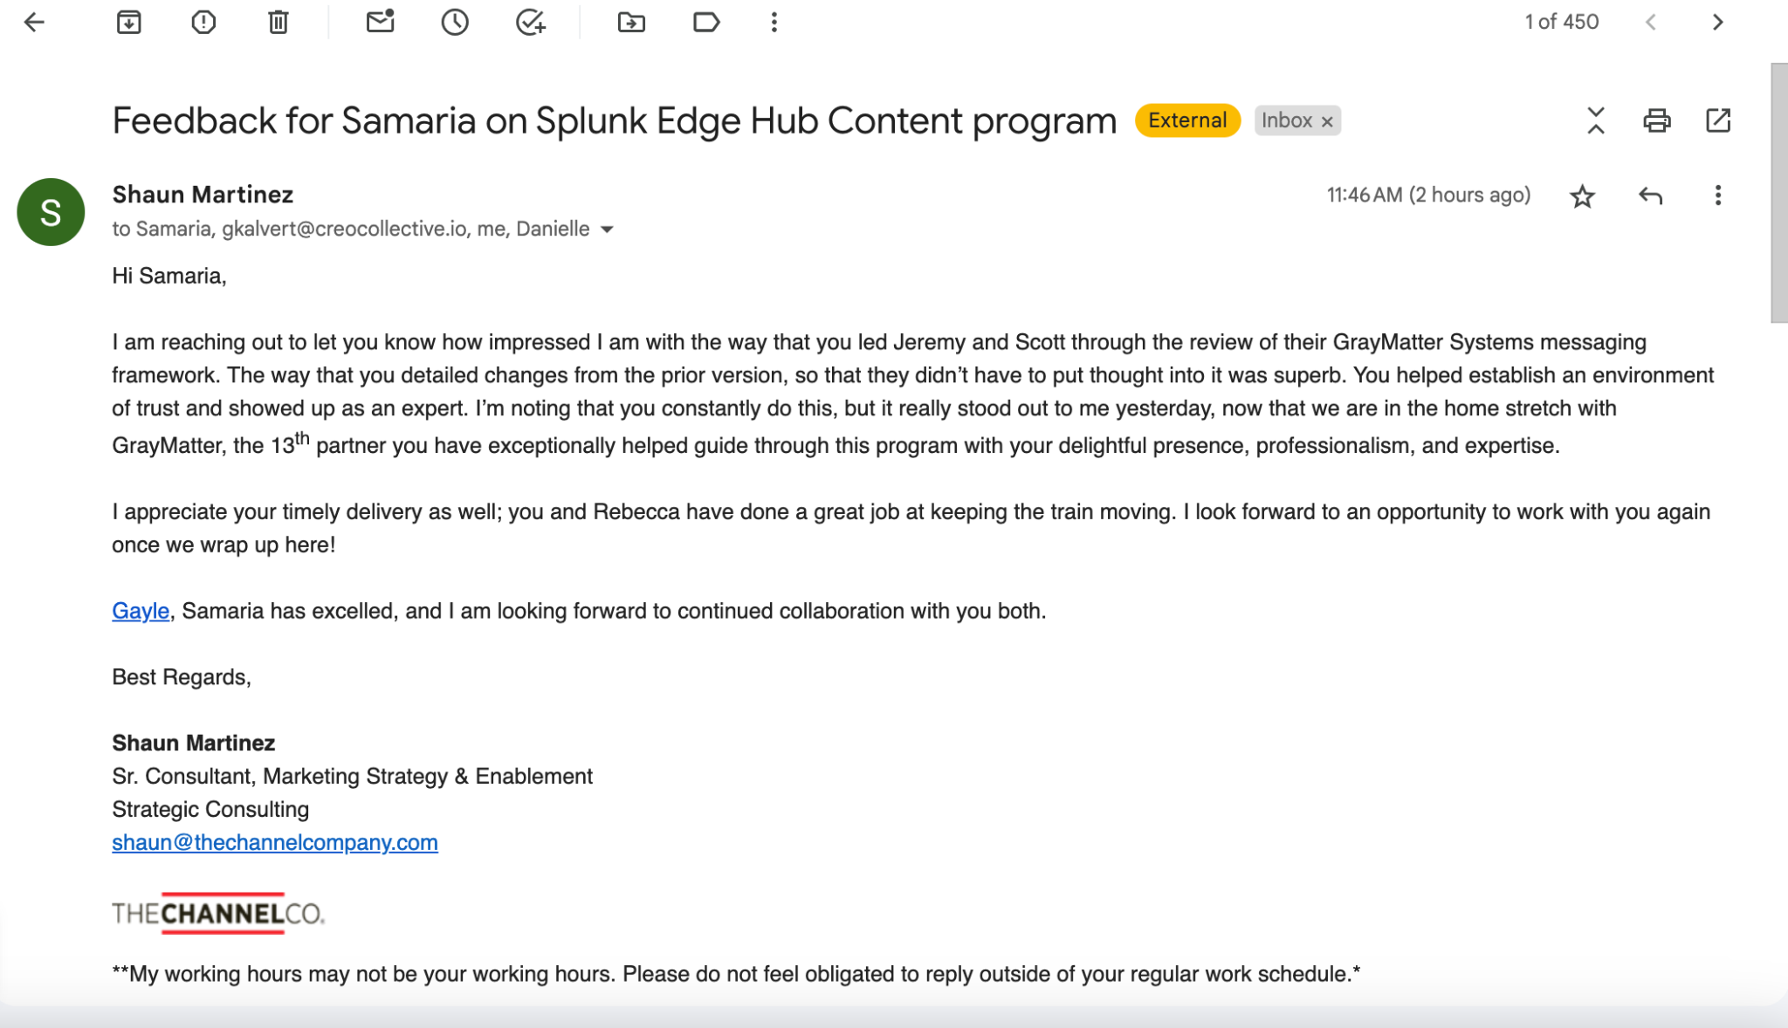Screen dimensions: 1788x1028
Task: Click the Gayle mention link
Action: coord(140,611)
